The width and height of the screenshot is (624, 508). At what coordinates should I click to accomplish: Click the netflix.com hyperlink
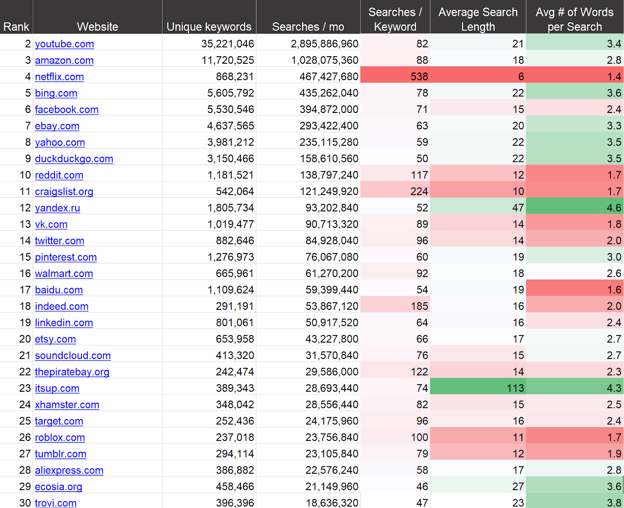pyautogui.click(x=59, y=77)
